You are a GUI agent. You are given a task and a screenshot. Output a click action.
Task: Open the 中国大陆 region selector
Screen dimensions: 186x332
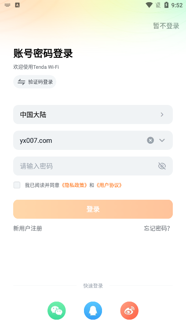[93, 114]
